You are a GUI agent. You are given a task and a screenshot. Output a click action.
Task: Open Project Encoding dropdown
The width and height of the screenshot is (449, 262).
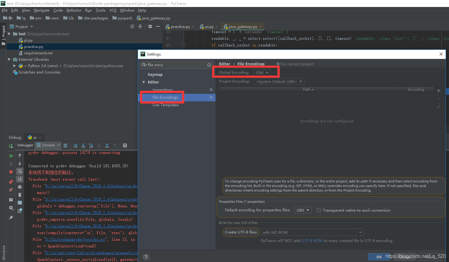click(279, 81)
